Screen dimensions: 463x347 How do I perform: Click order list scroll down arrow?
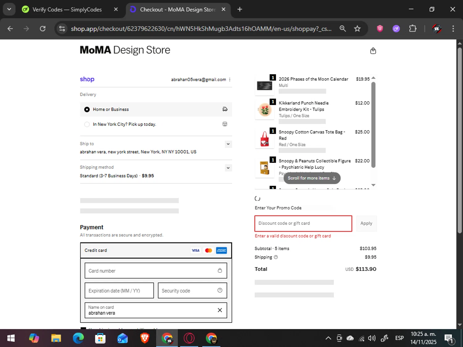[x=373, y=185]
